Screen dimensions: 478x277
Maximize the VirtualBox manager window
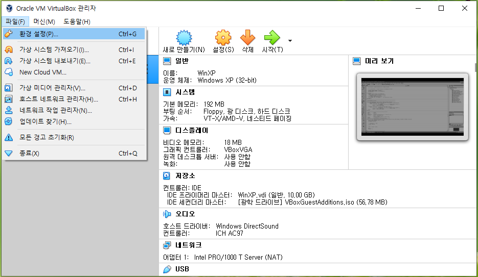tap(441, 8)
